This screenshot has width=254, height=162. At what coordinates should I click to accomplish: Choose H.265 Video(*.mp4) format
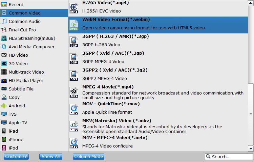pyautogui.click(x=158, y=8)
